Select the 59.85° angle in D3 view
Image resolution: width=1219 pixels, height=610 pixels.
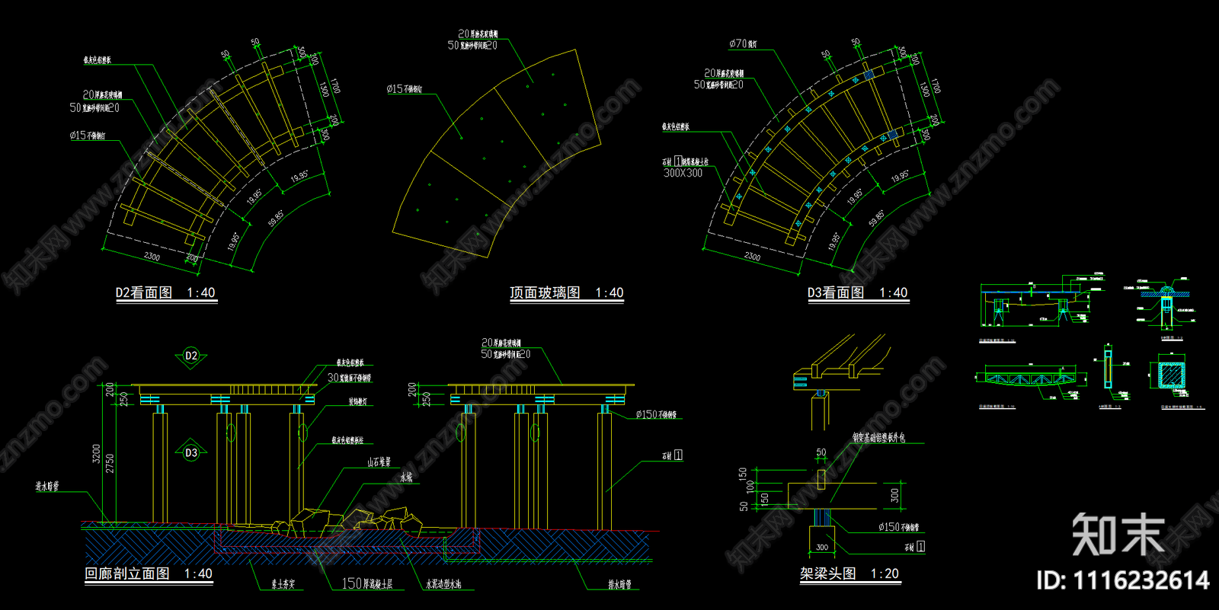876,218
